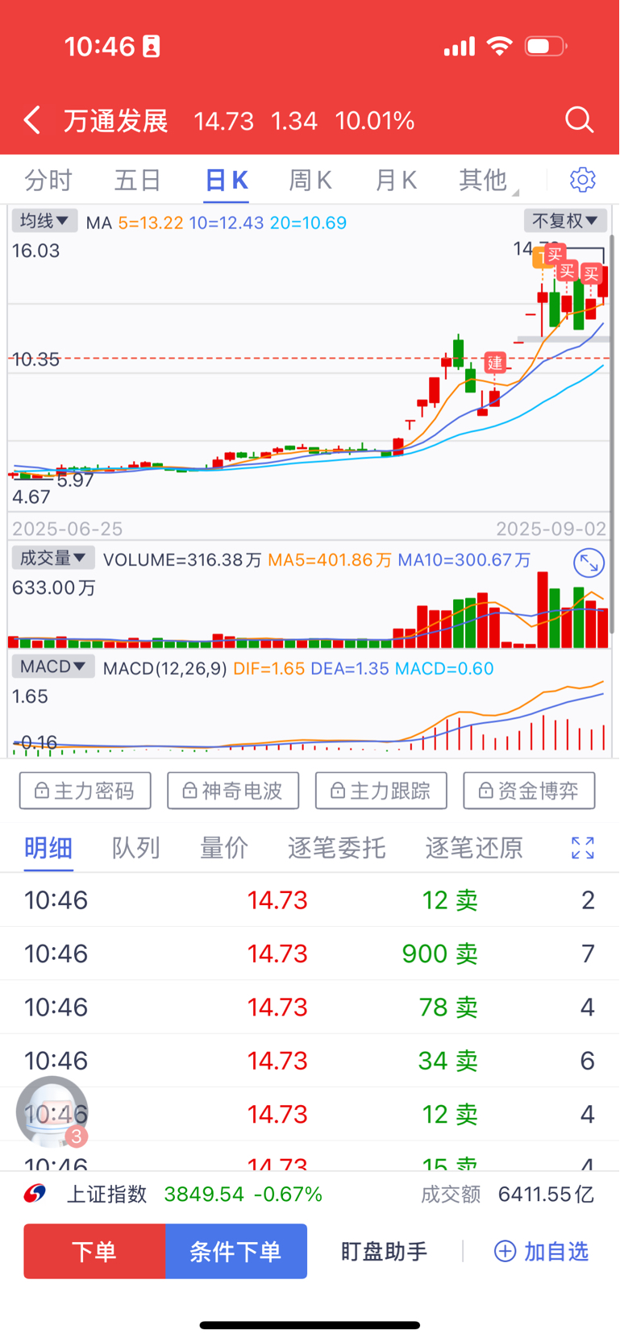Screen dimensions: 620x1342
Task: Tap locked 神奇电波 indicator button
Action: click(x=233, y=791)
